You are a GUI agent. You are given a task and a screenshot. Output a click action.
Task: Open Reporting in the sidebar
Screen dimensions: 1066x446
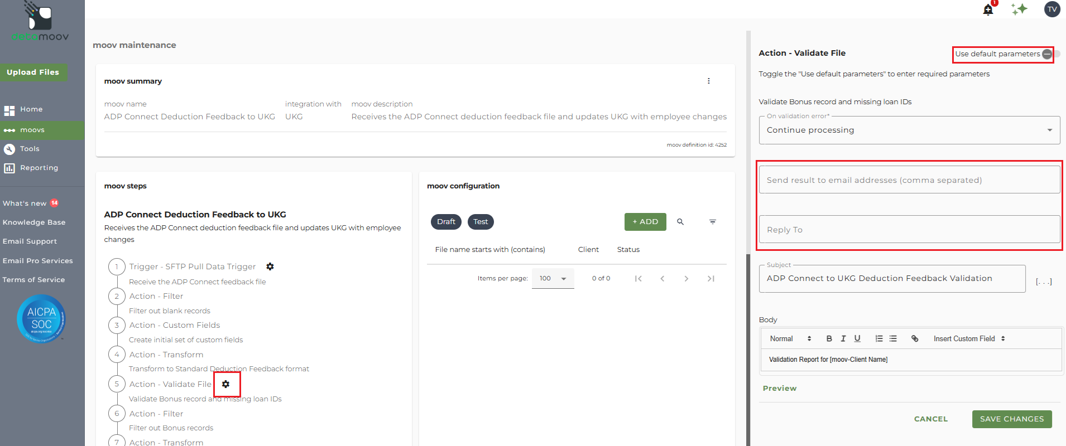[x=39, y=168]
